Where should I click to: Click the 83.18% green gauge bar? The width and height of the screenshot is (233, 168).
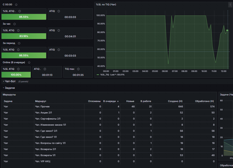(24, 36)
